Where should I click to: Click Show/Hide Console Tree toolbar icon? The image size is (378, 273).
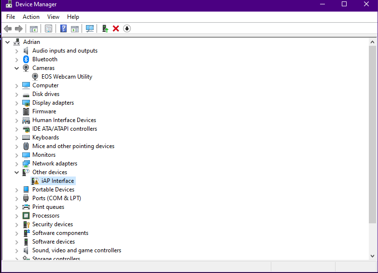pyautogui.click(x=34, y=28)
